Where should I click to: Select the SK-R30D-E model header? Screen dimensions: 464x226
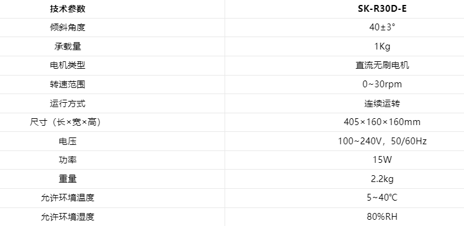coord(382,9)
